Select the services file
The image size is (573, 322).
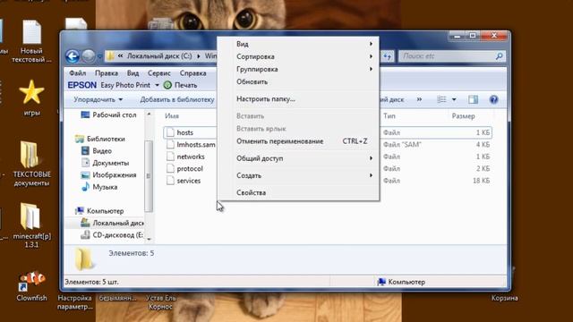(x=189, y=181)
